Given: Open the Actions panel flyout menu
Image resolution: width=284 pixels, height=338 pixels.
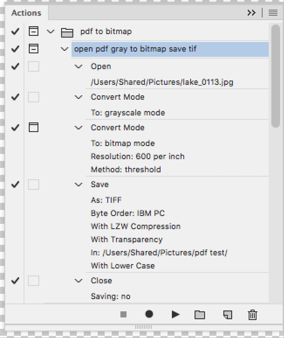Looking at the screenshot, I should coord(273,13).
